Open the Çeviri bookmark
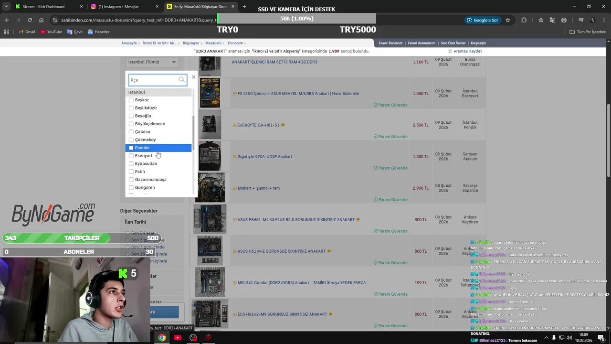The width and height of the screenshot is (611, 344). coord(75,32)
